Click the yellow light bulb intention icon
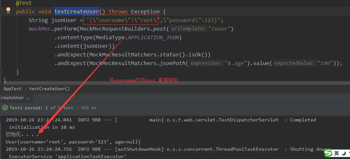The width and height of the screenshot is (350, 159). [8, 10]
